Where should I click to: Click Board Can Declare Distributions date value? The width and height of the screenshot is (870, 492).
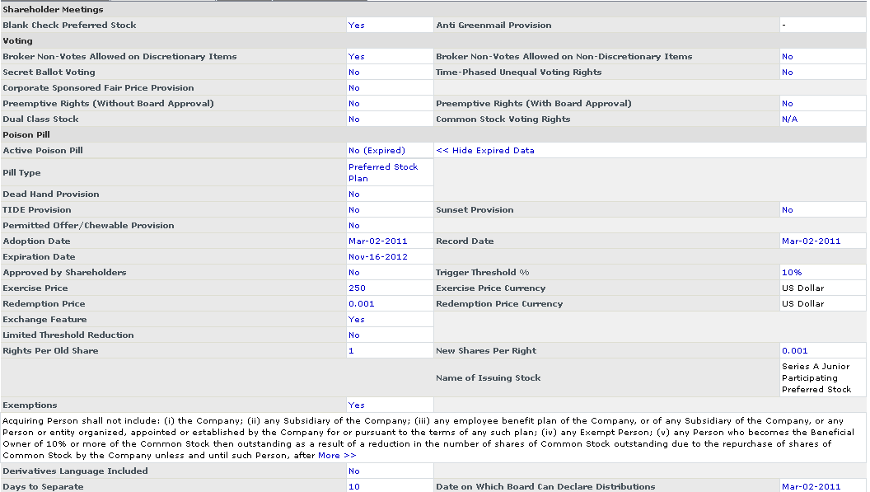coord(812,487)
